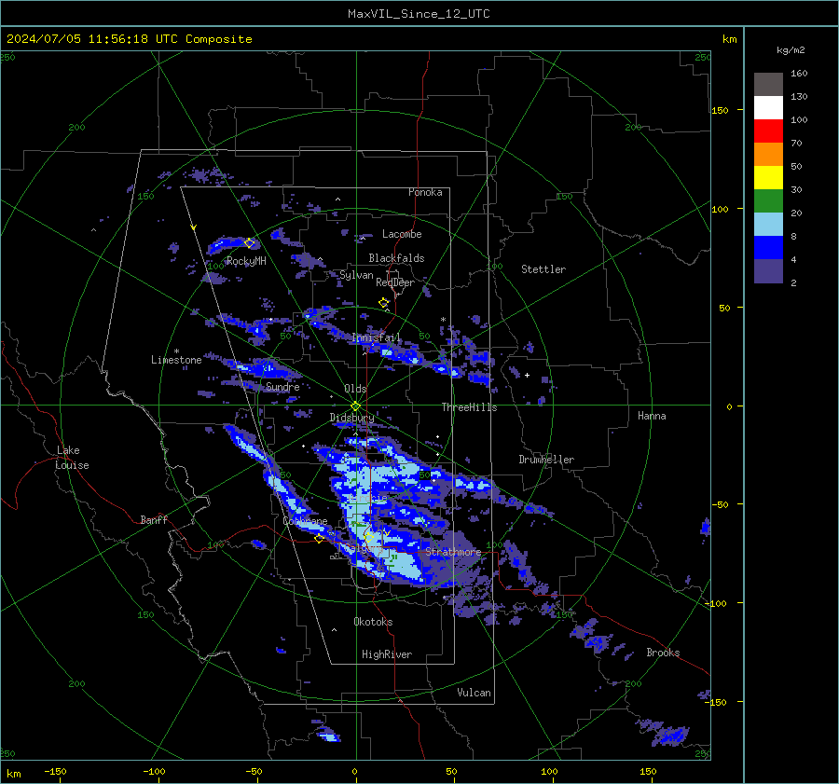The image size is (839, 784).
Task: Click the white caret marker north of Okotoks
Action: pos(334,630)
